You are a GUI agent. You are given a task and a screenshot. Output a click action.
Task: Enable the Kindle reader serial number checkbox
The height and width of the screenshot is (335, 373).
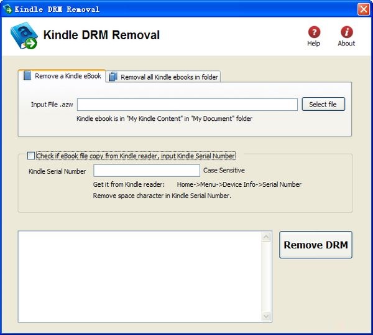[x=31, y=156]
